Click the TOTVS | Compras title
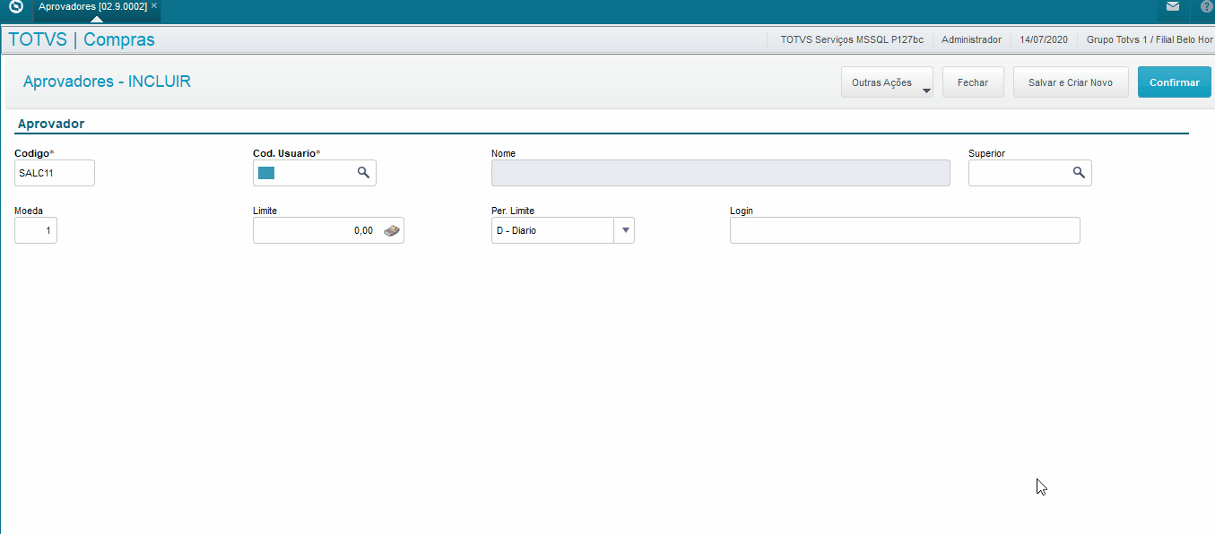The image size is (1215, 534). [x=82, y=39]
